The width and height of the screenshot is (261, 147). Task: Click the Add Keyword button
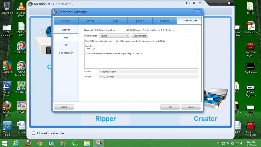140,36
